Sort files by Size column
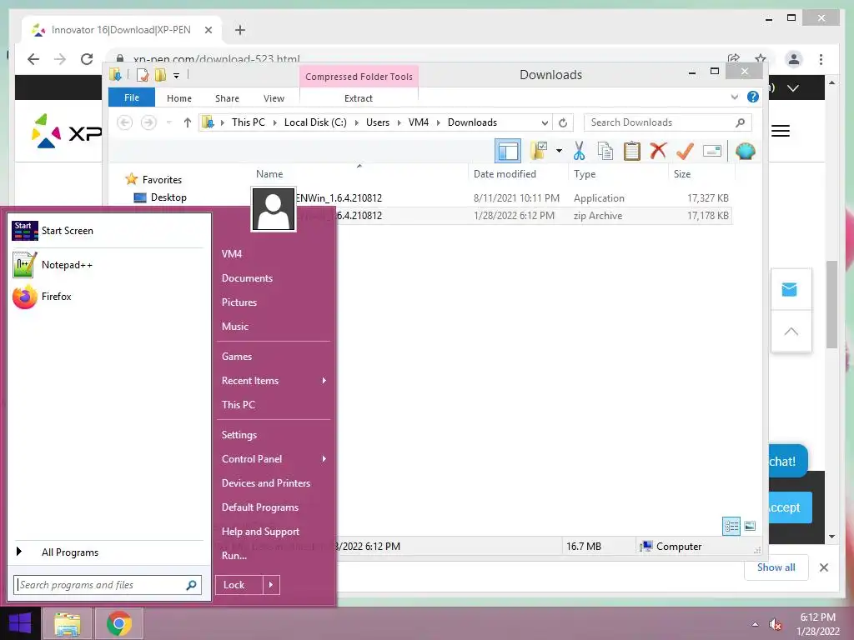The image size is (854, 640). pos(682,174)
